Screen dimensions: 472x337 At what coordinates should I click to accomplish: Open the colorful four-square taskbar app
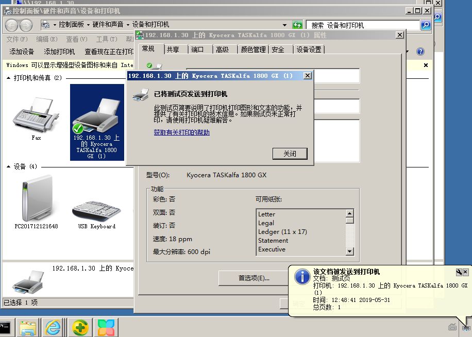click(x=106, y=327)
